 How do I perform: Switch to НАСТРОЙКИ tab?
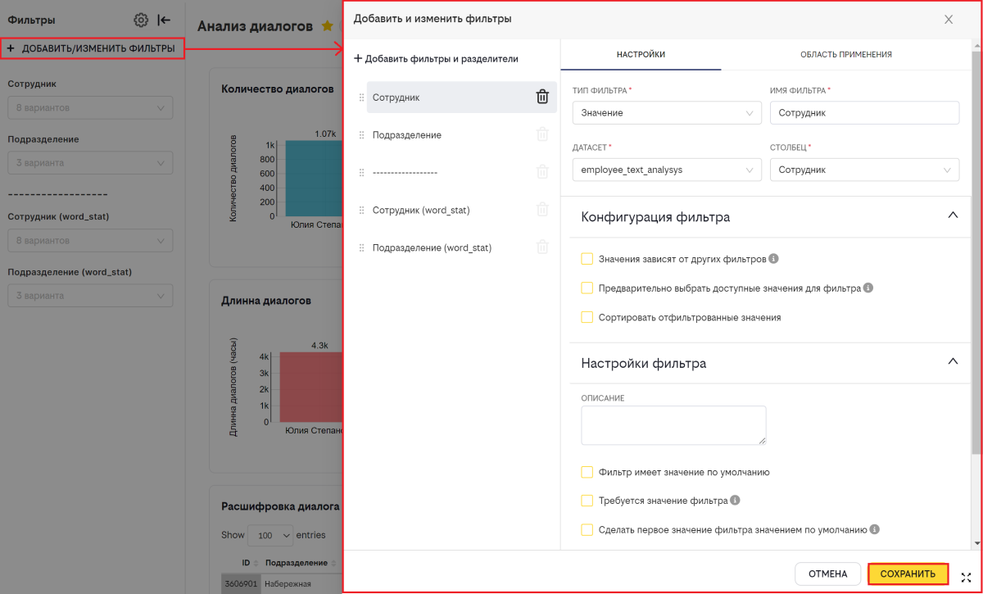click(x=641, y=55)
